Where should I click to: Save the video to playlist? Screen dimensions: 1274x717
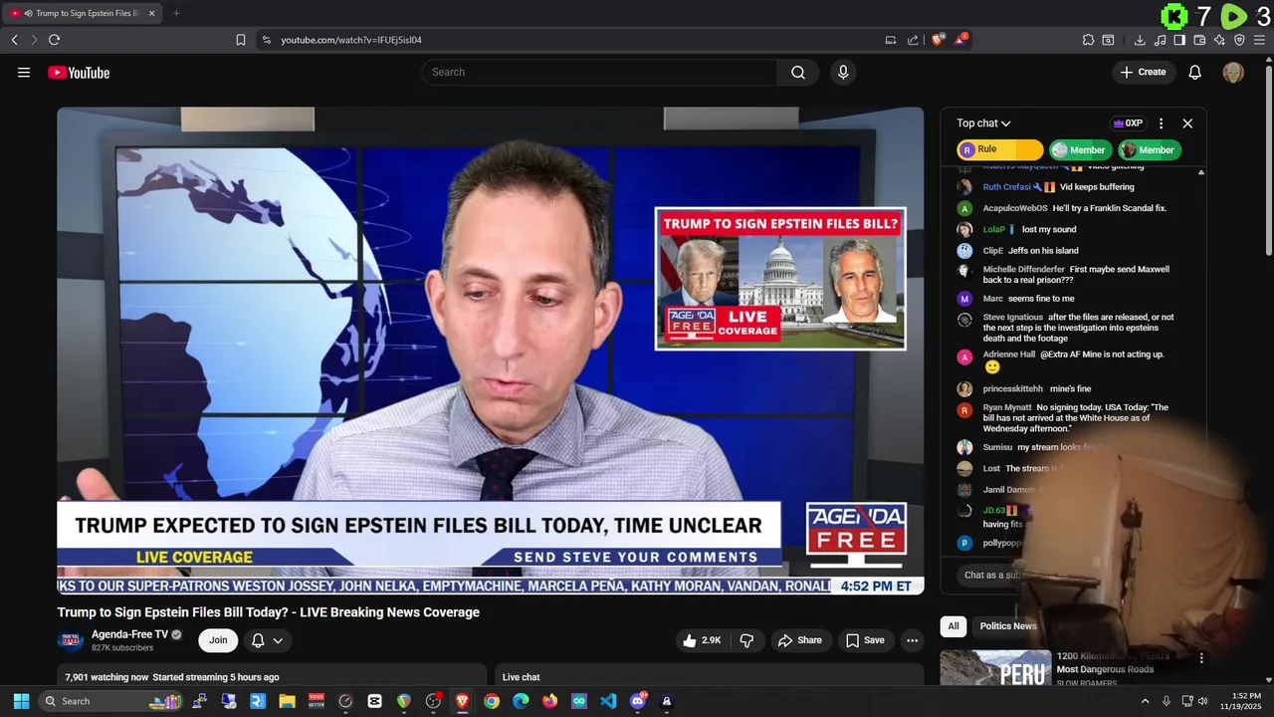865,640
